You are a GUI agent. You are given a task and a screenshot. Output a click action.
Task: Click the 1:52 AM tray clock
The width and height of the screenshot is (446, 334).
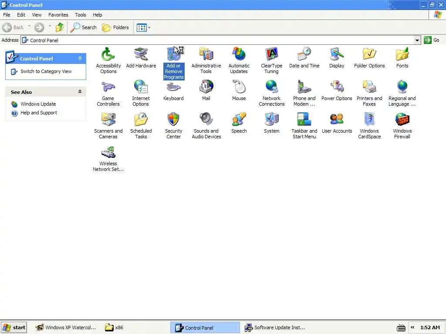[x=430, y=327]
